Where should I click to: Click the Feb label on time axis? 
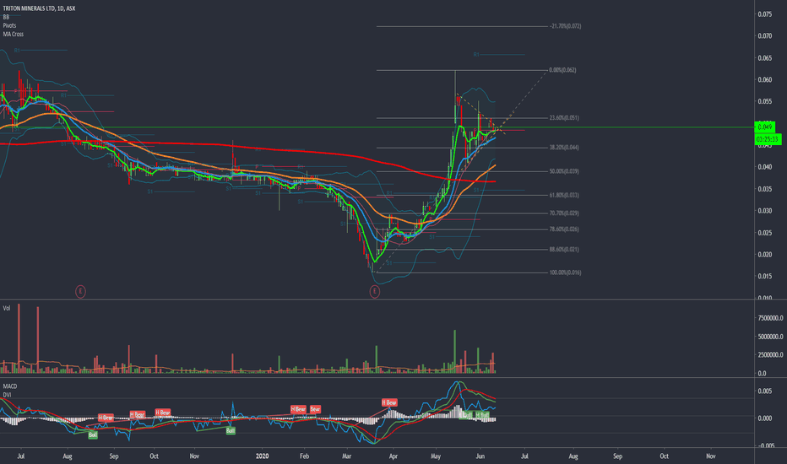click(x=304, y=456)
